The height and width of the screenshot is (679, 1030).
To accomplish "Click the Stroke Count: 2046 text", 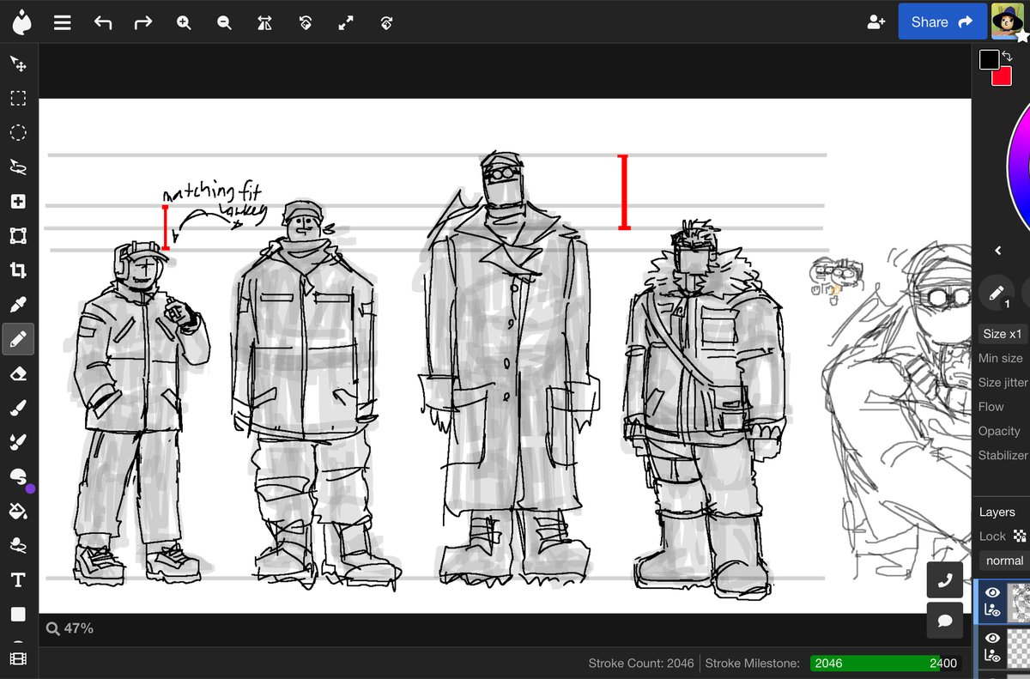I will tap(641, 663).
